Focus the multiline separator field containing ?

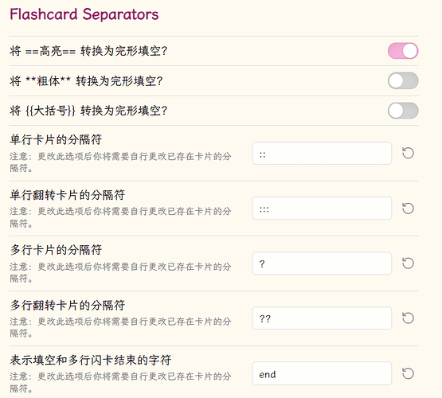pos(322,263)
